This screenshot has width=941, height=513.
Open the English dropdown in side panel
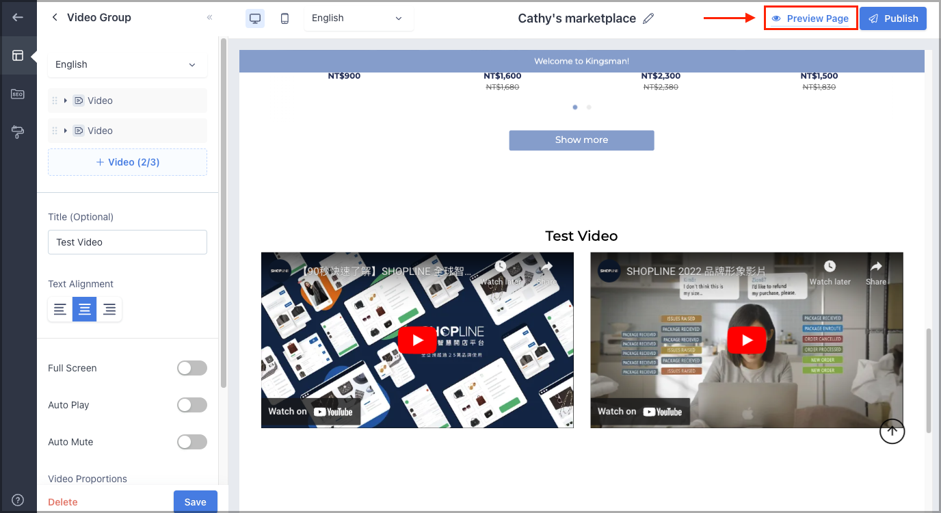point(127,64)
